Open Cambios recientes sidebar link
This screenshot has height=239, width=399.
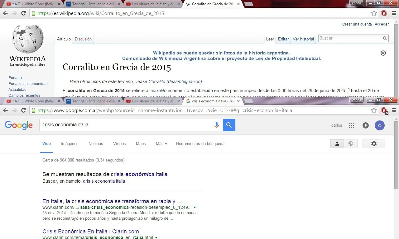[x=24, y=96]
